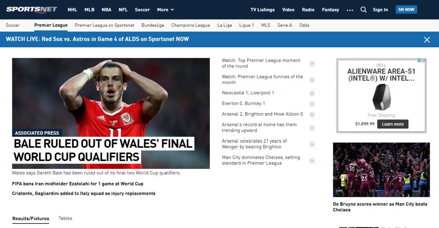The width and height of the screenshot is (439, 228).
Task: Click Learn more on the Dell ad
Action: (x=393, y=124)
